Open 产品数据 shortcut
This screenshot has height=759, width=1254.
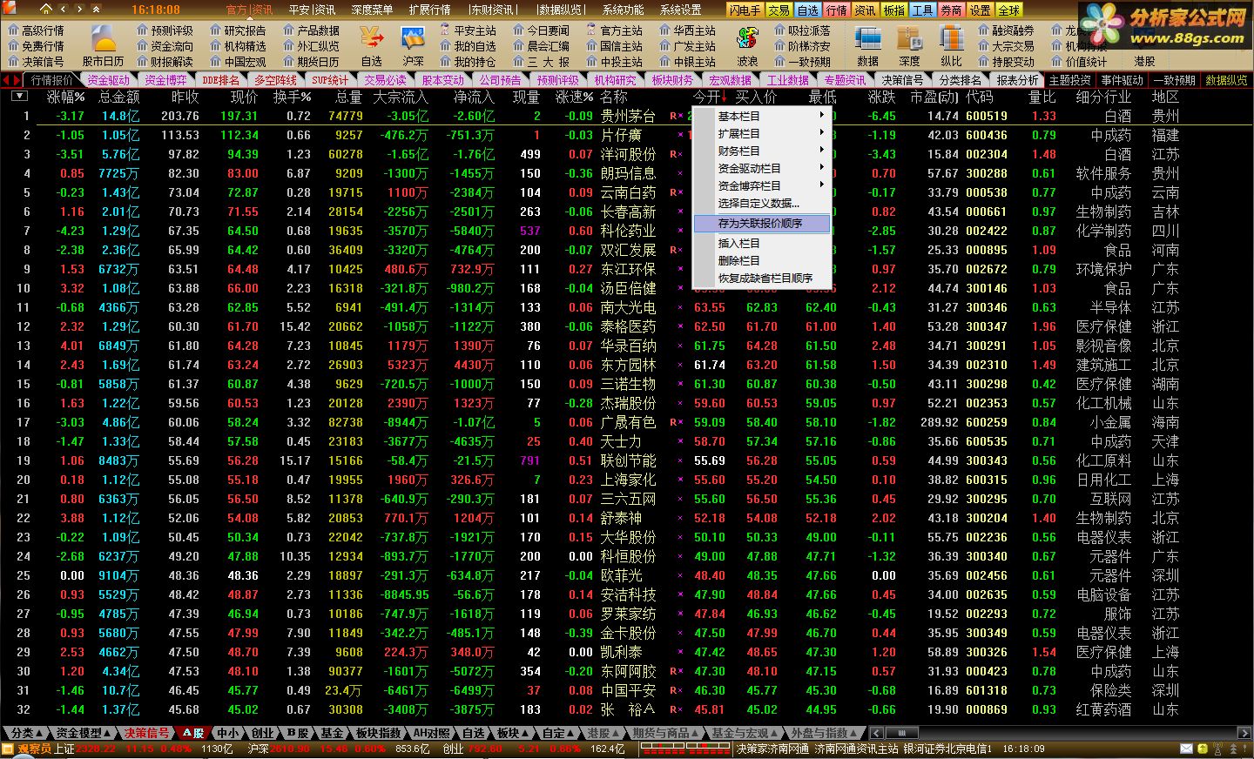[311, 30]
